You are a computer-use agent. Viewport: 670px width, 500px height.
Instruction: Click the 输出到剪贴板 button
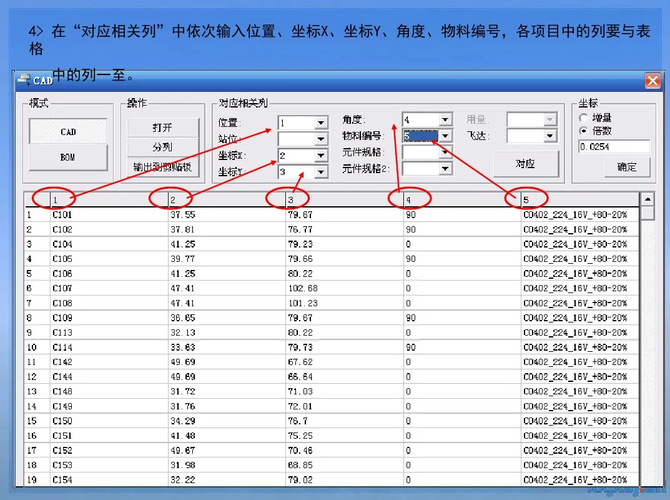click(x=163, y=167)
